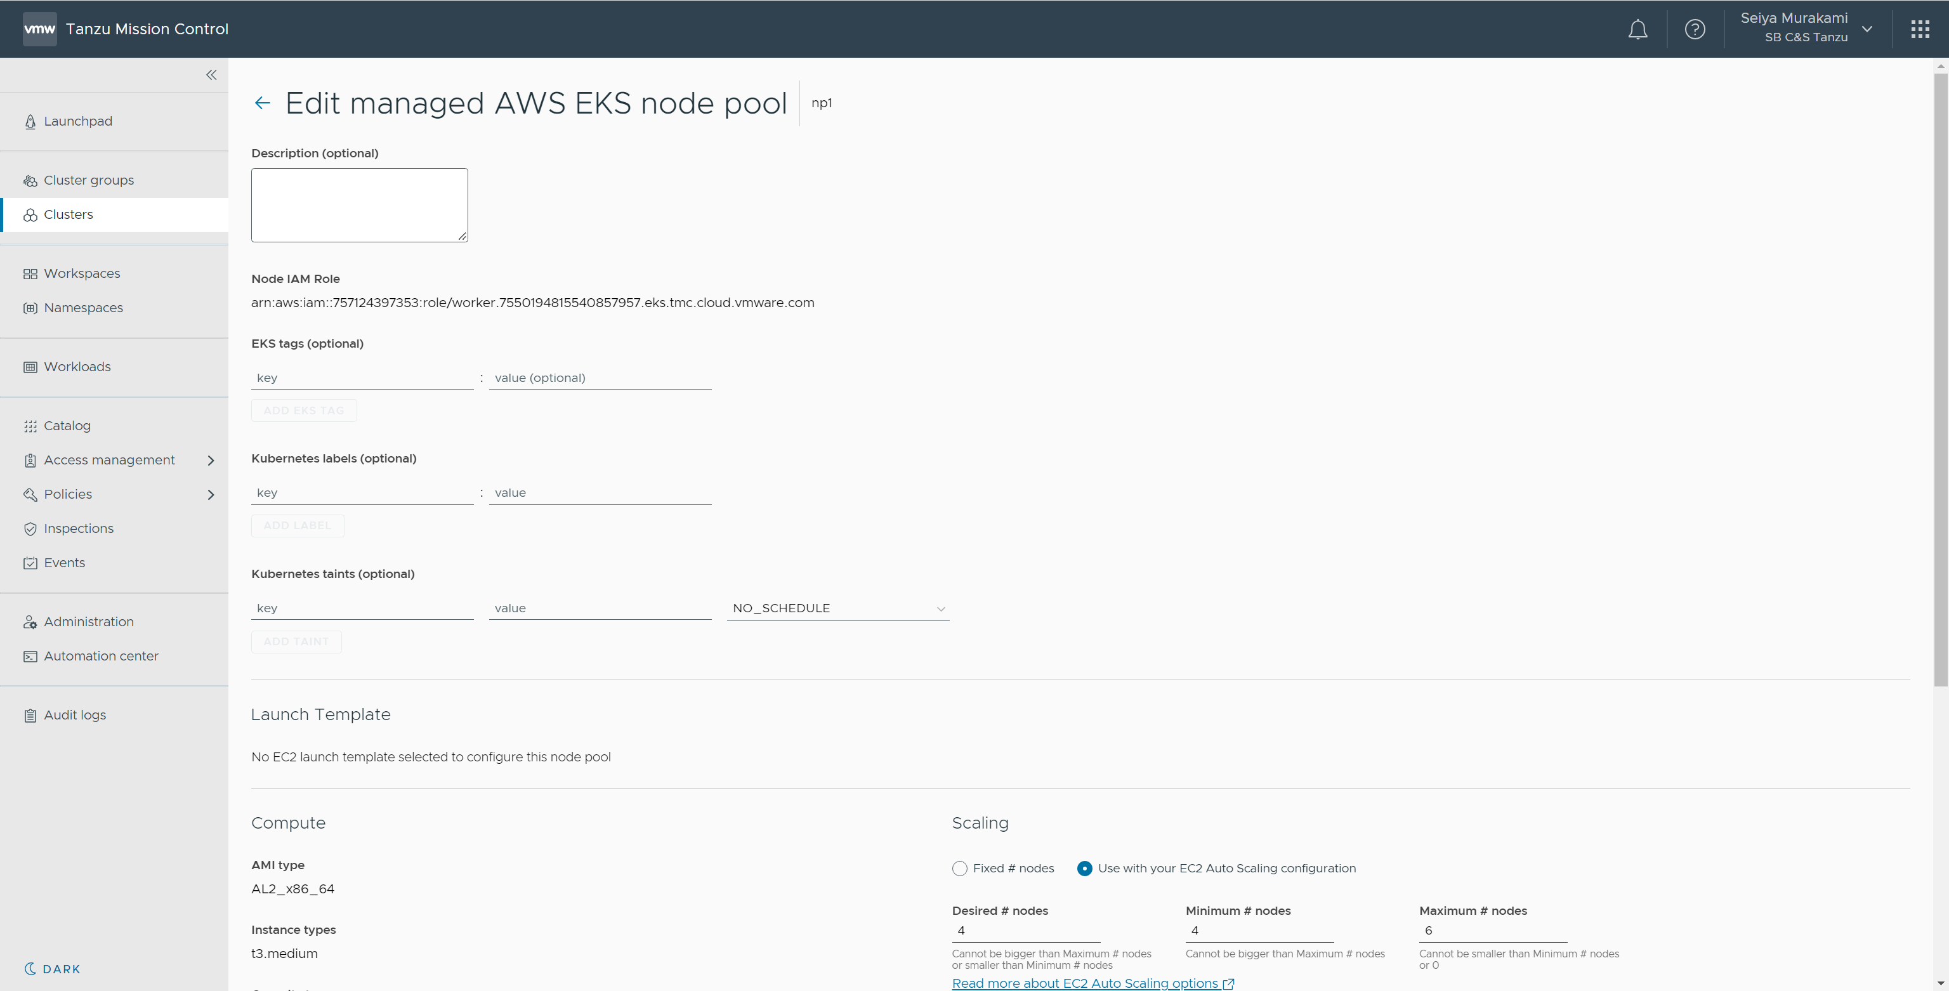Collapse the sidebar with double chevron icon

(x=211, y=75)
